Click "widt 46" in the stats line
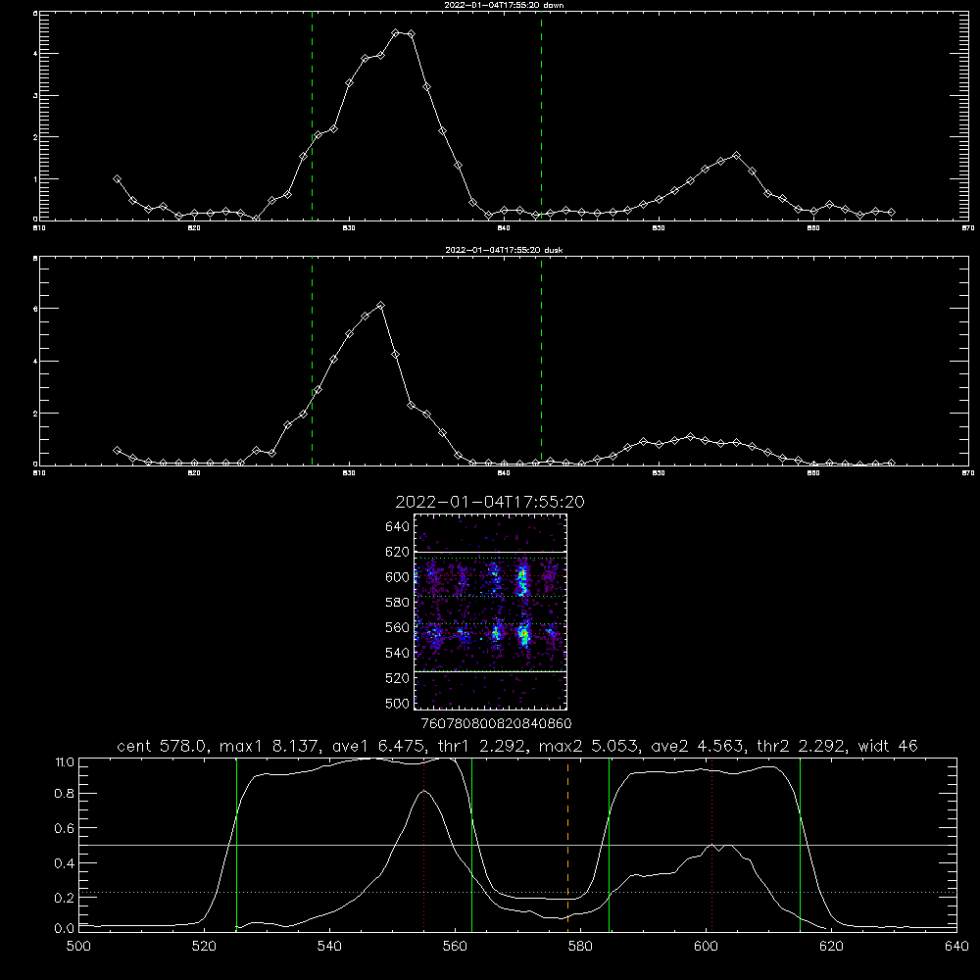The width and height of the screenshot is (980, 980). click(x=888, y=746)
